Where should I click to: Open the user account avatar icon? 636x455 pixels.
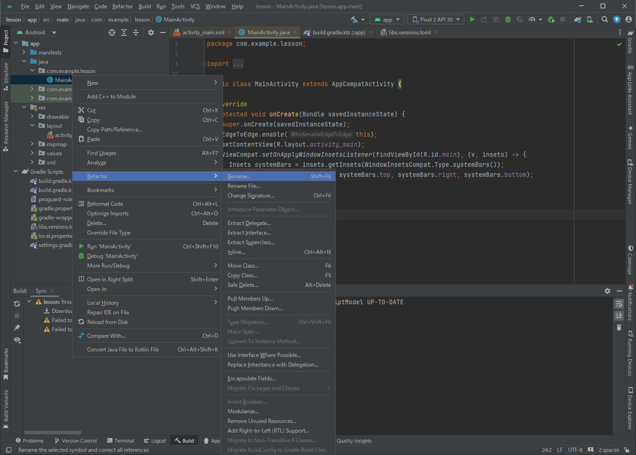click(629, 19)
